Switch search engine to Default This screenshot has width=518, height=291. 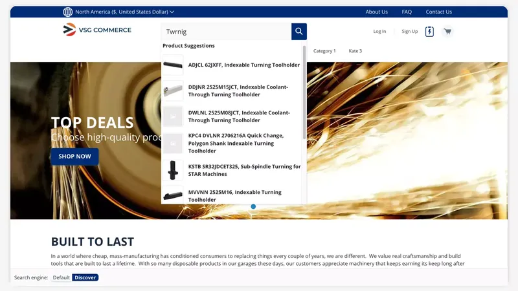pos(62,277)
